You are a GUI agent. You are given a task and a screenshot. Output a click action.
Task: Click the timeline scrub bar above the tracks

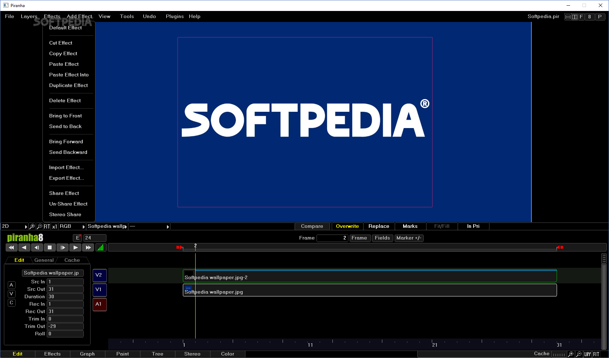click(357, 248)
